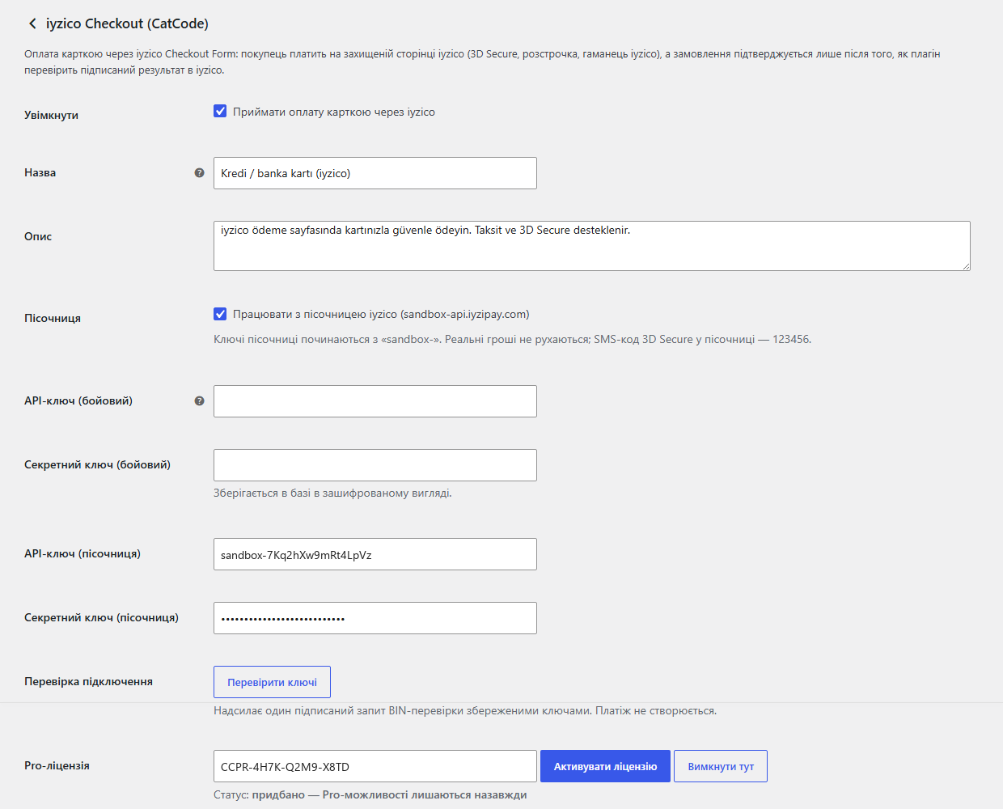
Task: Click the 'Секретний ключ (пісочниця)' row label
Action: (101, 617)
